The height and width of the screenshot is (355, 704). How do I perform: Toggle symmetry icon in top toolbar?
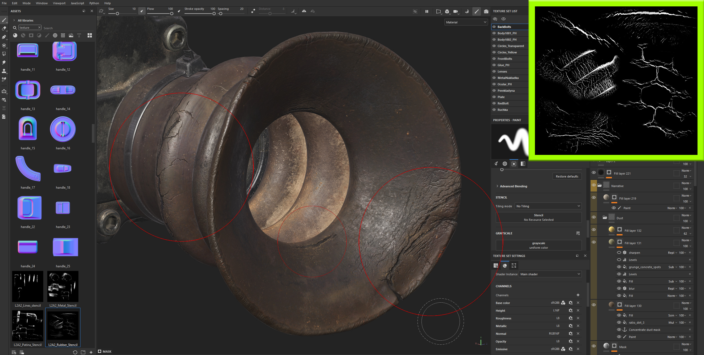tap(304, 11)
